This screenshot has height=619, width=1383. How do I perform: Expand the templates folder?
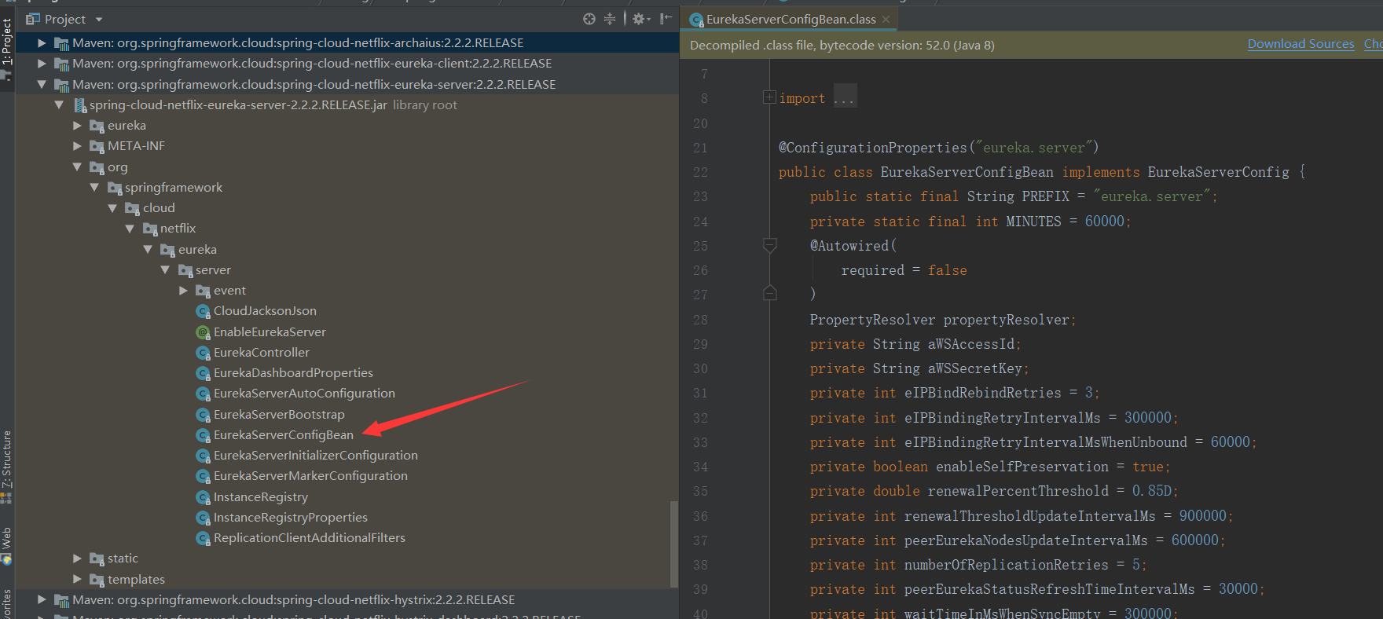(x=77, y=579)
